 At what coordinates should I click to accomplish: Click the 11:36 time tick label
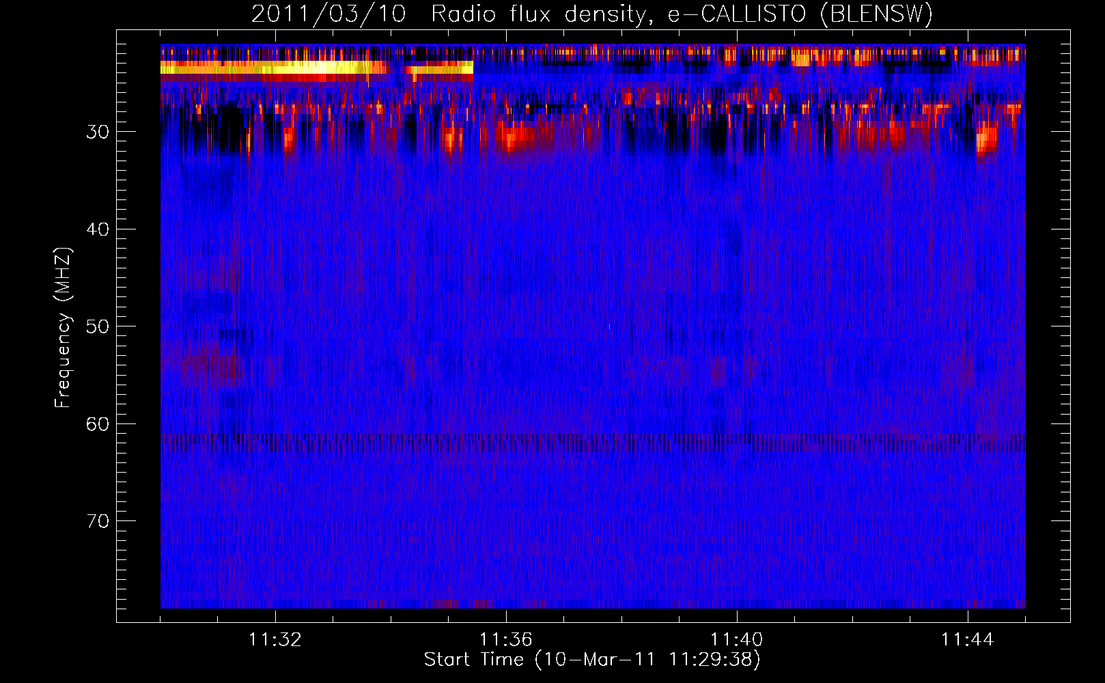(506, 640)
